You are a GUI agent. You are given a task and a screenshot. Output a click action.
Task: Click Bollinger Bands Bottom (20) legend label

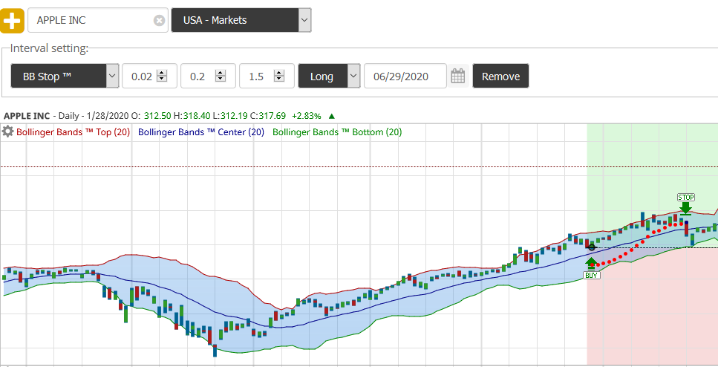(x=337, y=132)
